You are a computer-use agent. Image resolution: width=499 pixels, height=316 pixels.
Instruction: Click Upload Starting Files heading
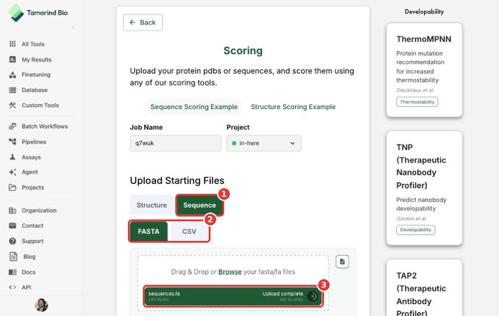177,180
